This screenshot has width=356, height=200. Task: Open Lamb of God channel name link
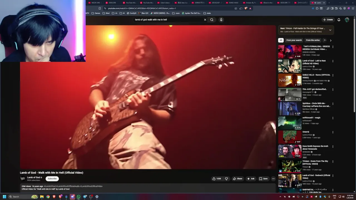pos(33,177)
